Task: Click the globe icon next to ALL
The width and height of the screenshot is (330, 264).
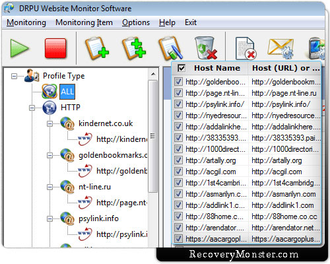Action: [x=49, y=91]
